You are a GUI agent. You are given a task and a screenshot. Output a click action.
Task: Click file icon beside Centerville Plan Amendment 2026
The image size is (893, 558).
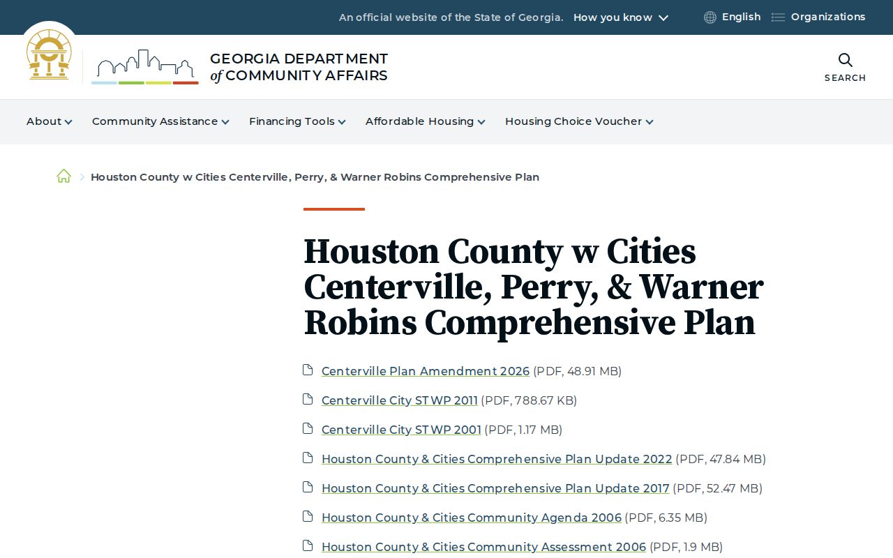pos(308,370)
